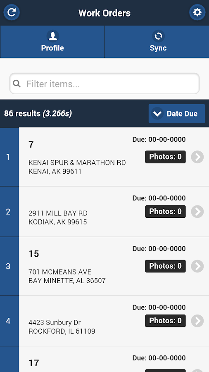
Task: Open 2911 Mill Bay Rd arrow
Action: 197,211
